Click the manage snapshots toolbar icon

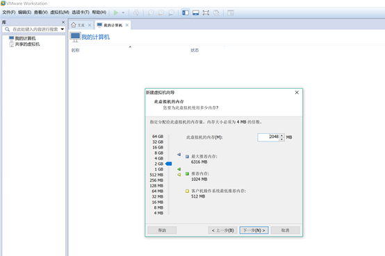coord(171,12)
